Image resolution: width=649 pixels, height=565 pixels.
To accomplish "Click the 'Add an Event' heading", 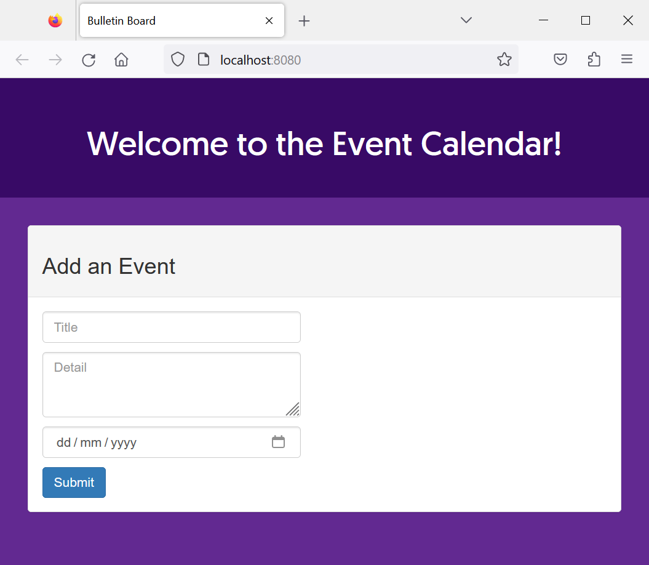I will (x=109, y=266).
